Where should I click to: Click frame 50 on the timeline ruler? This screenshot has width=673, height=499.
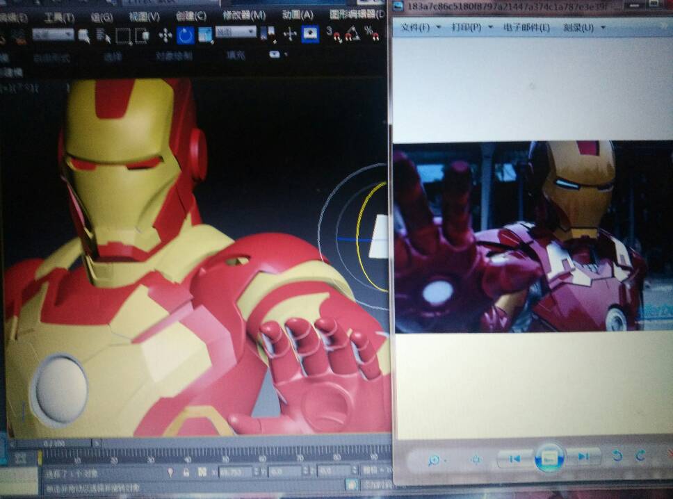click(225, 458)
